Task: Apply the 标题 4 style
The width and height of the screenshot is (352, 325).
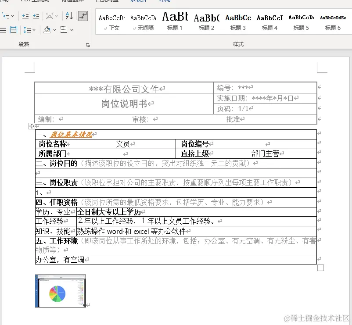Action: coord(269,22)
